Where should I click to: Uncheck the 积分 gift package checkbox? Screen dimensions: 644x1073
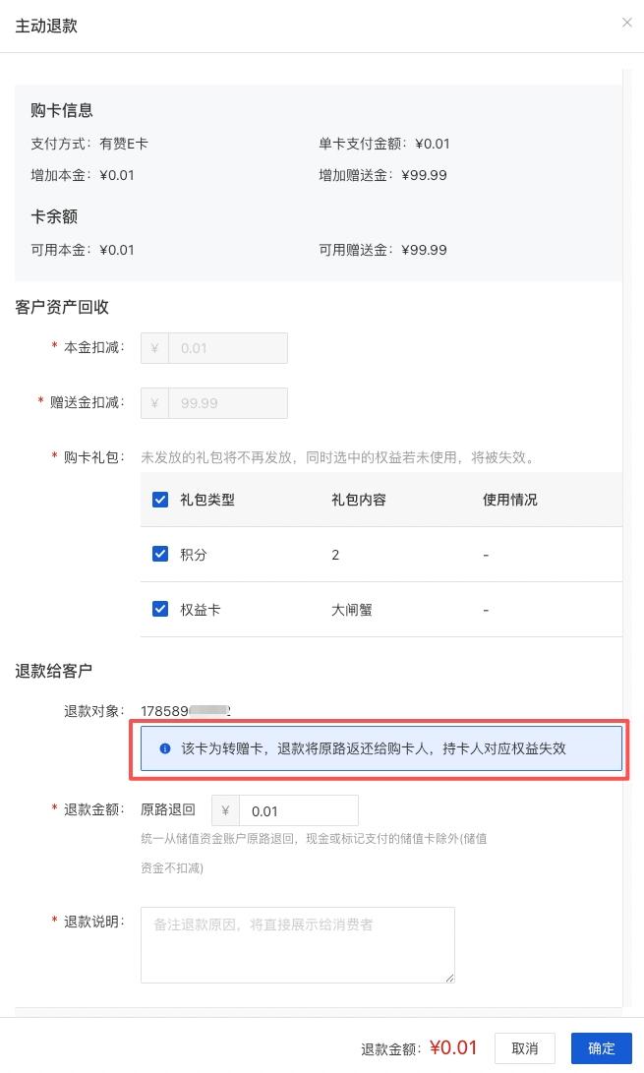tap(161, 555)
